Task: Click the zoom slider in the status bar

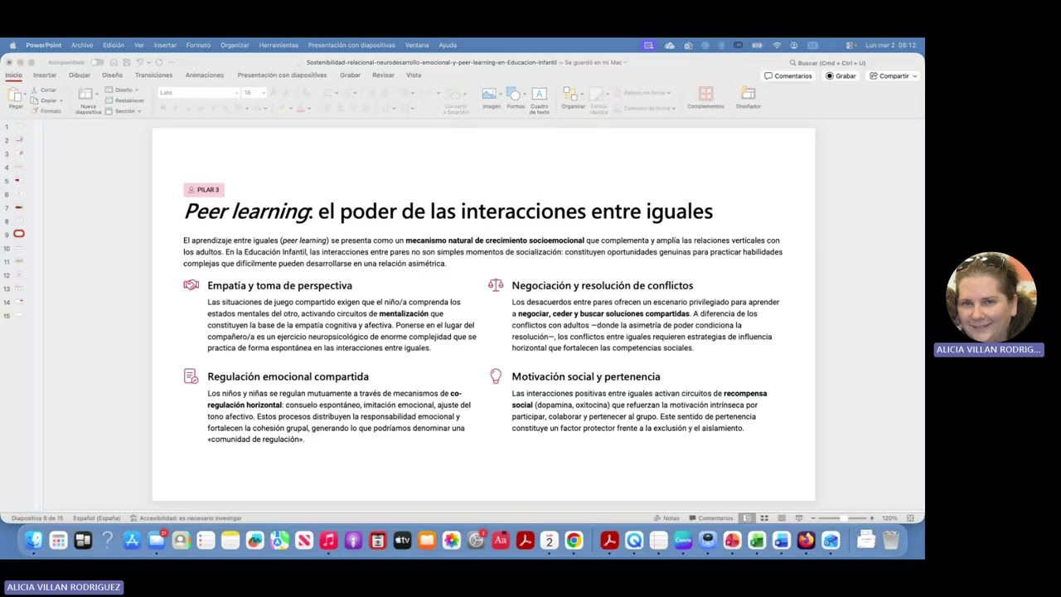Action: click(x=842, y=518)
